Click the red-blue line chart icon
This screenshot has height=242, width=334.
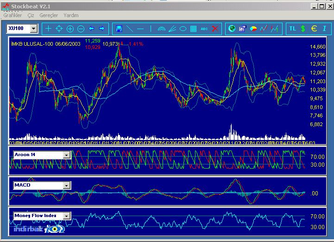(x=264, y=29)
